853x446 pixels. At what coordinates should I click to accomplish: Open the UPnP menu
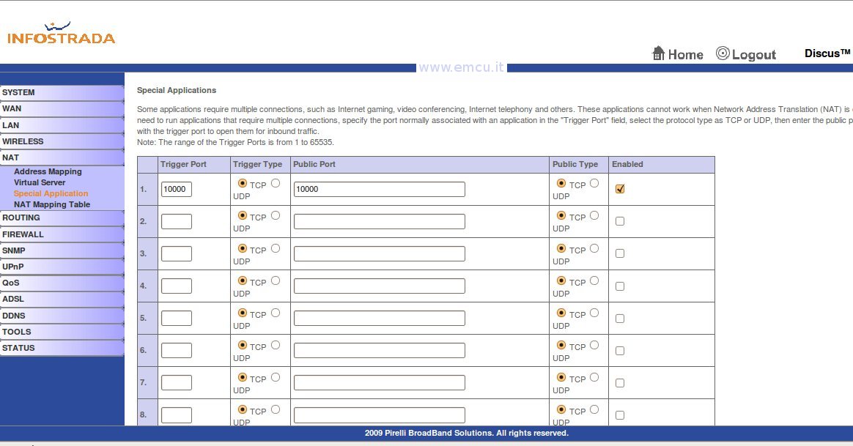click(62, 267)
